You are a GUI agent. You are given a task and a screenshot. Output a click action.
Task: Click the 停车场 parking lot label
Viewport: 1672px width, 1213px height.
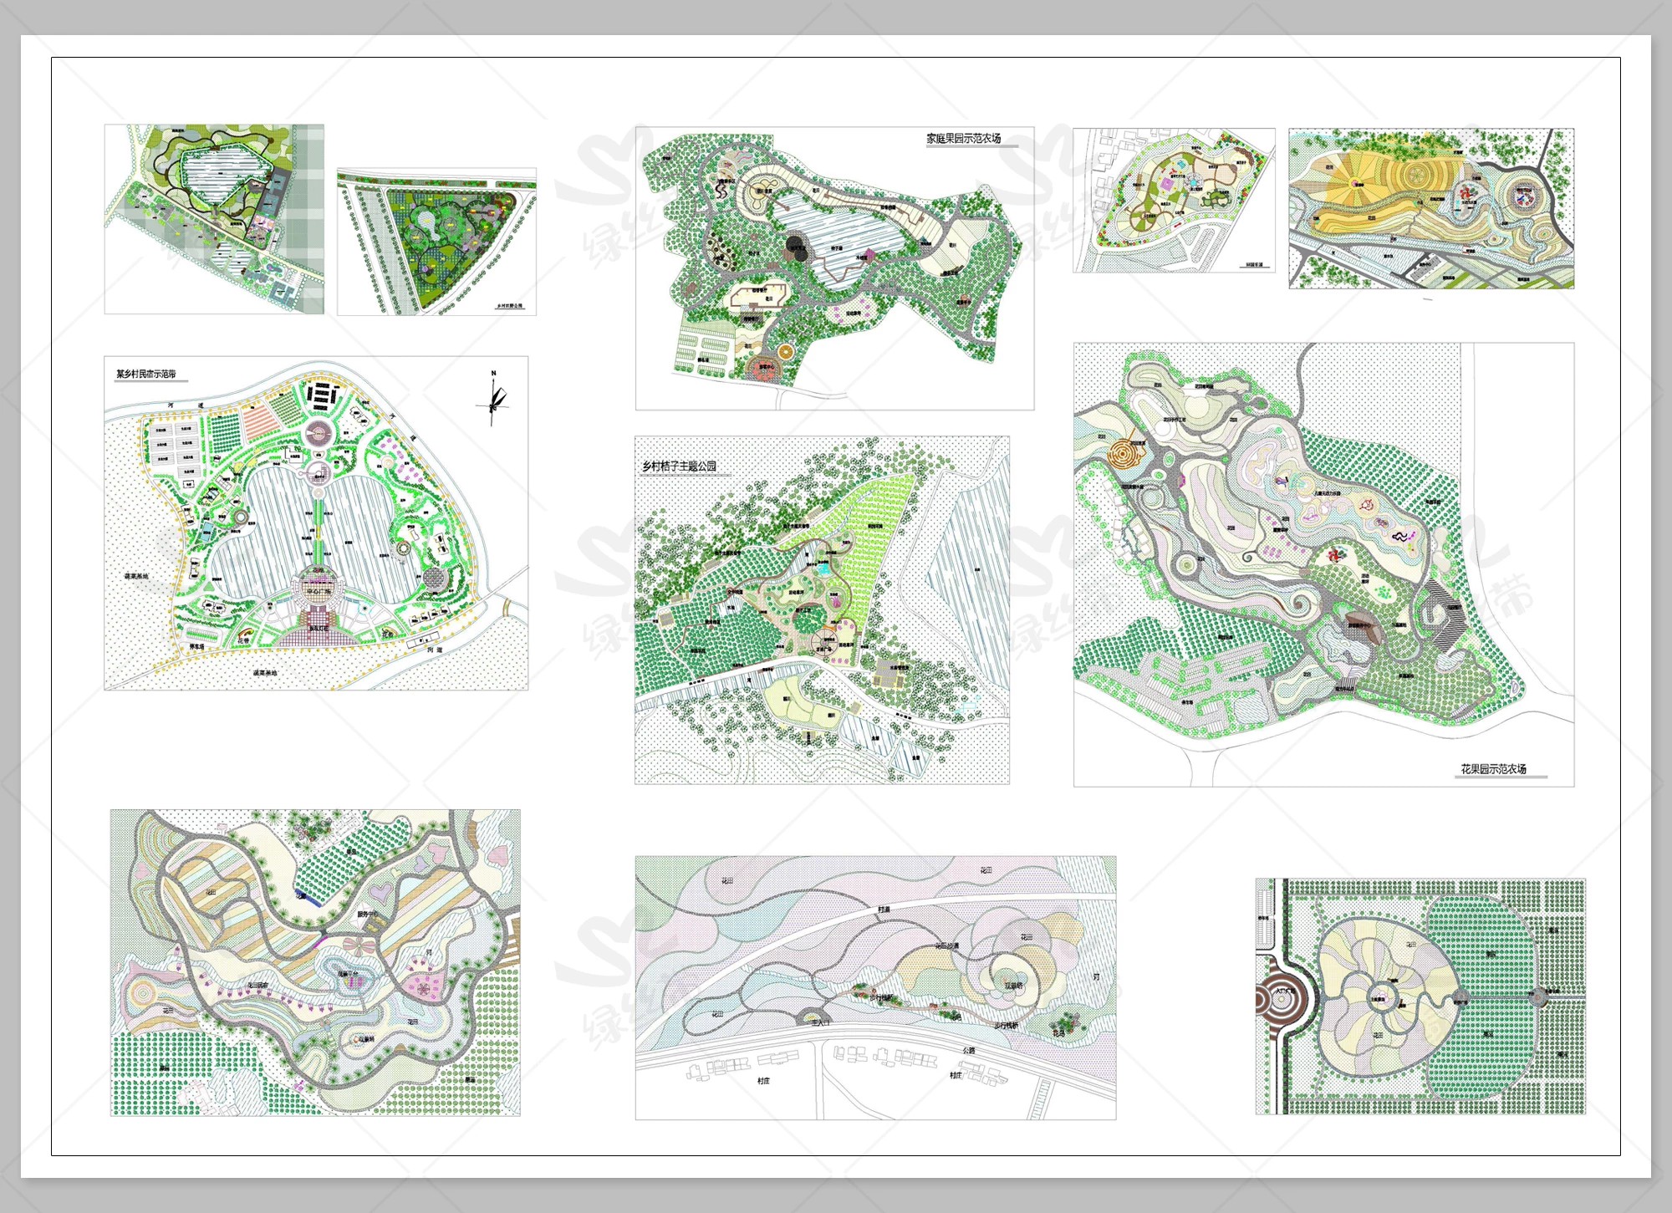click(x=196, y=646)
